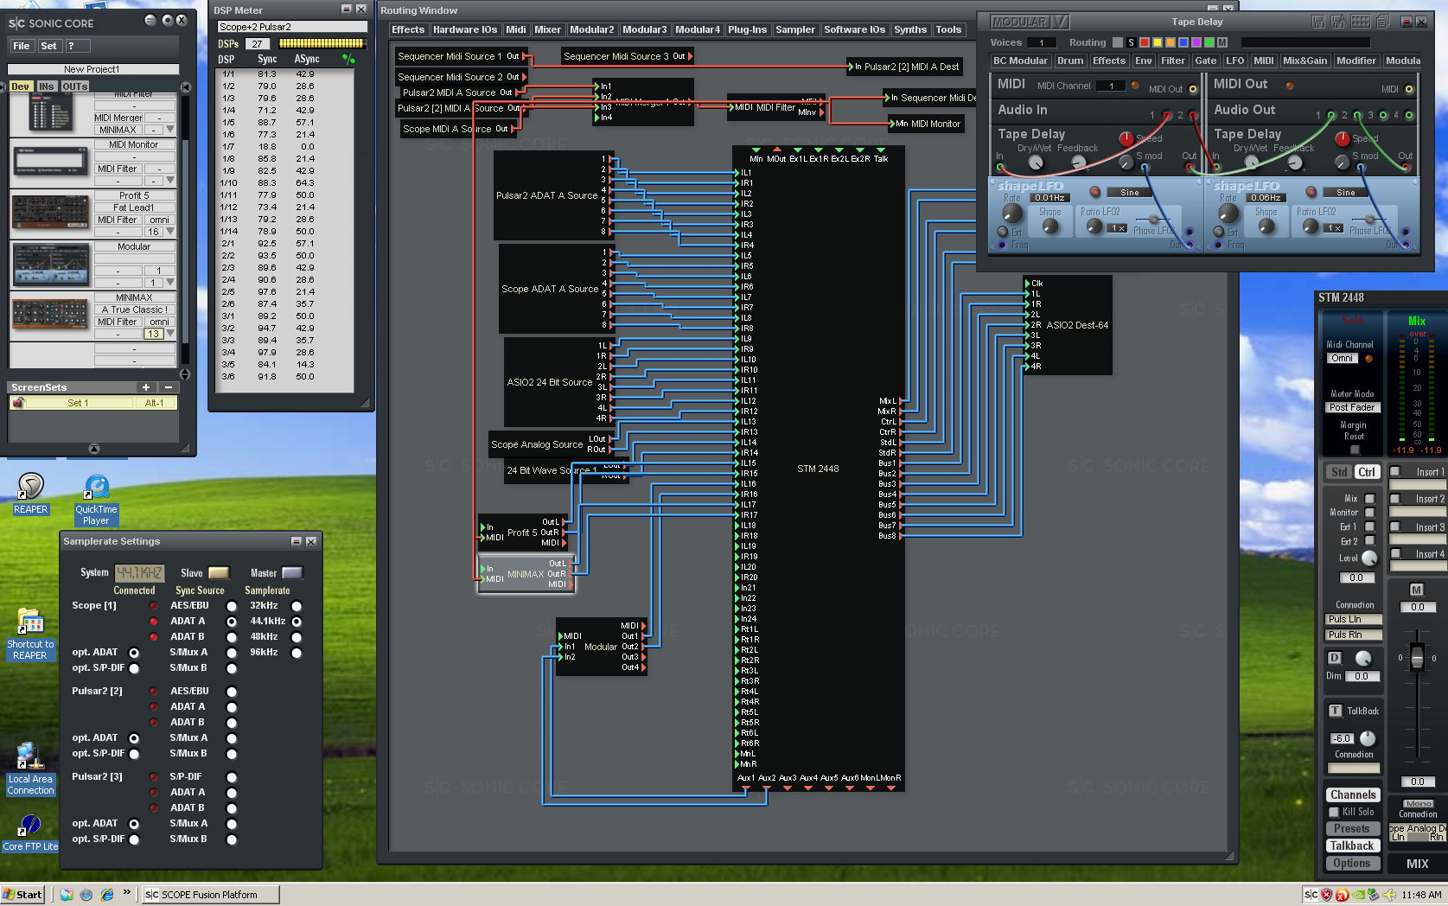This screenshot has width=1448, height=906.
Task: Open the MINIMAX device dropdown arrow beside 13
Action: (170, 334)
